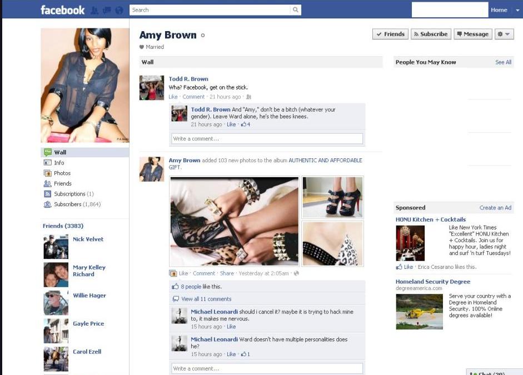
Task: Toggle the Subscribe button
Action: (430, 34)
